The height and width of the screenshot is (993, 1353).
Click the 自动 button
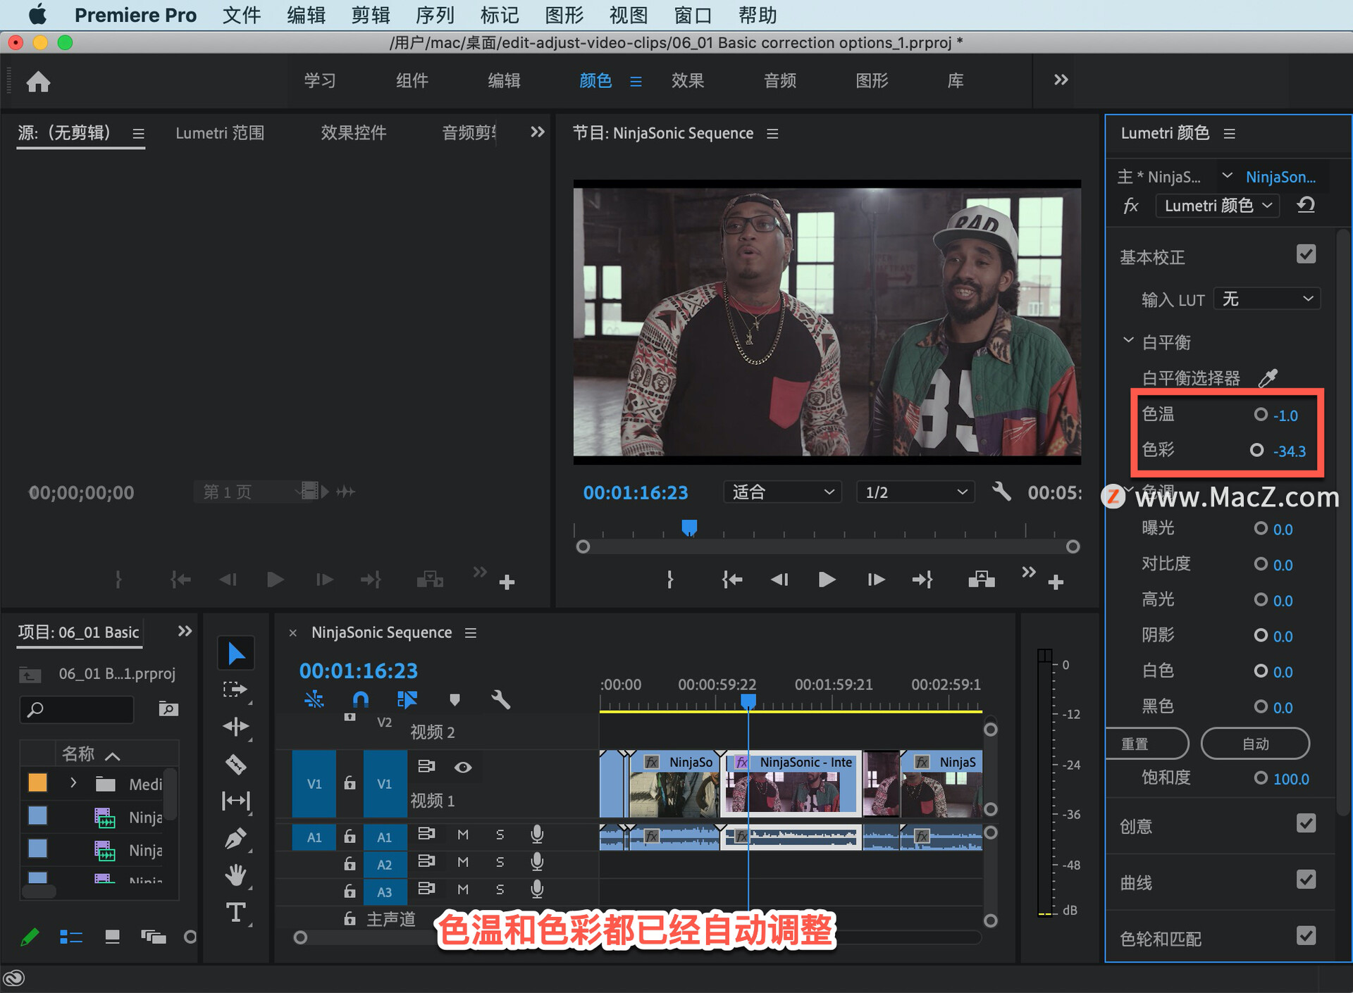coord(1255,744)
